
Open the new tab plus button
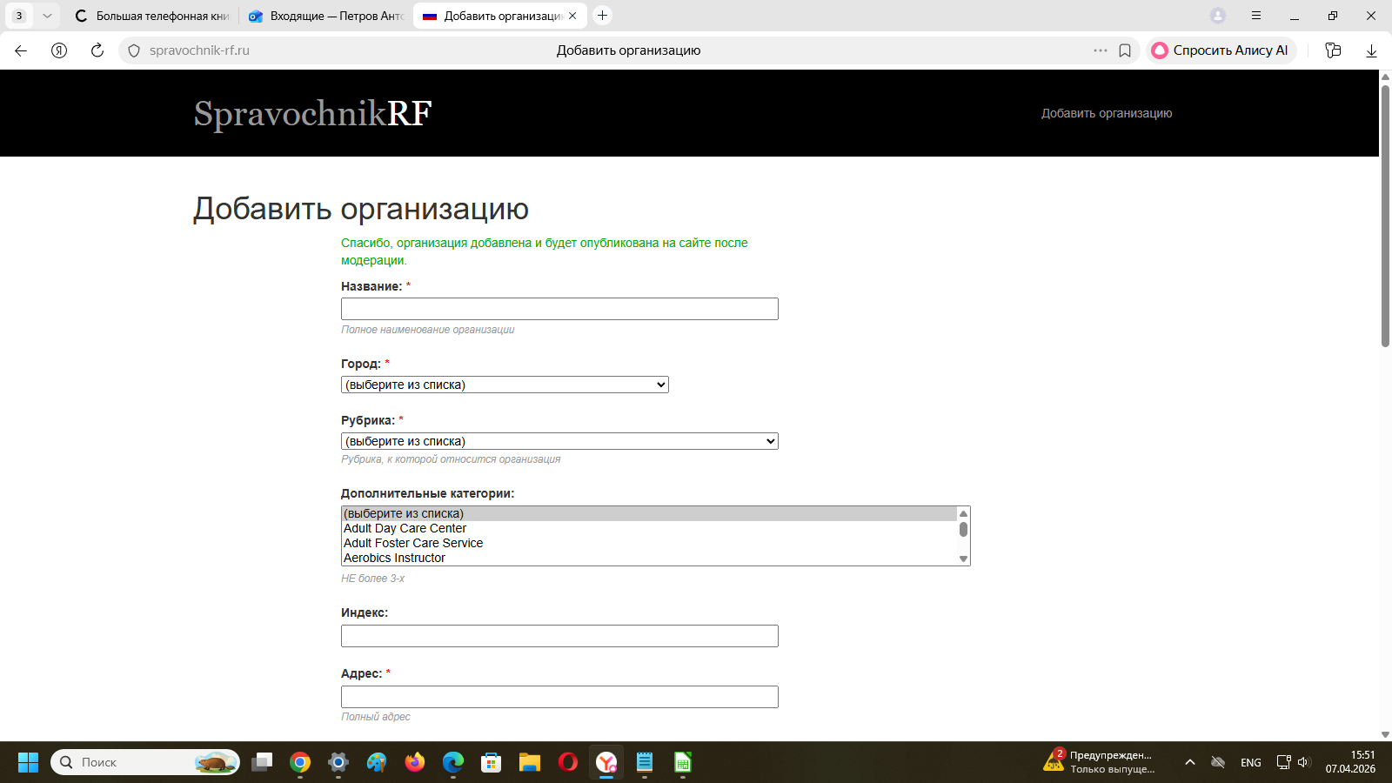coord(602,16)
